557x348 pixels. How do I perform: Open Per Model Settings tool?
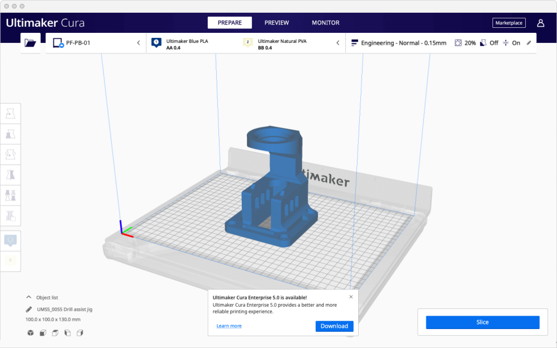(x=10, y=195)
